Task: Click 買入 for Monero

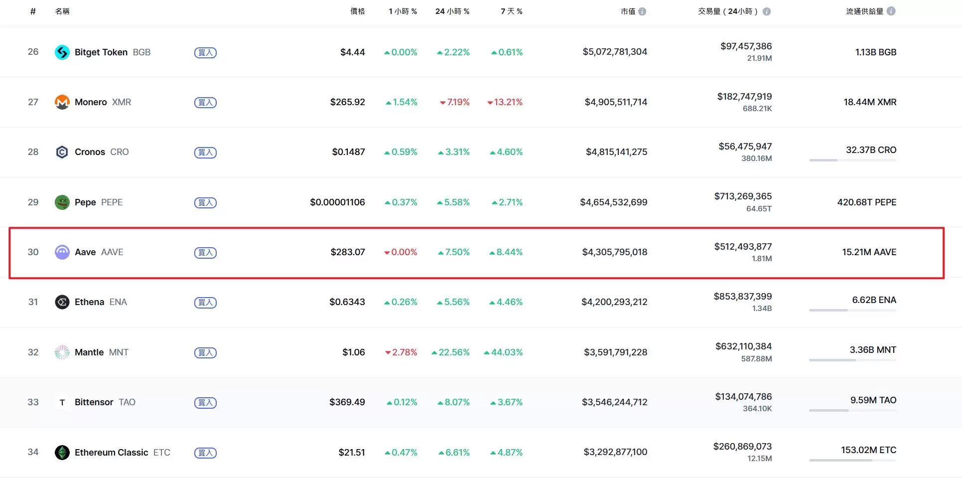Action: click(205, 102)
